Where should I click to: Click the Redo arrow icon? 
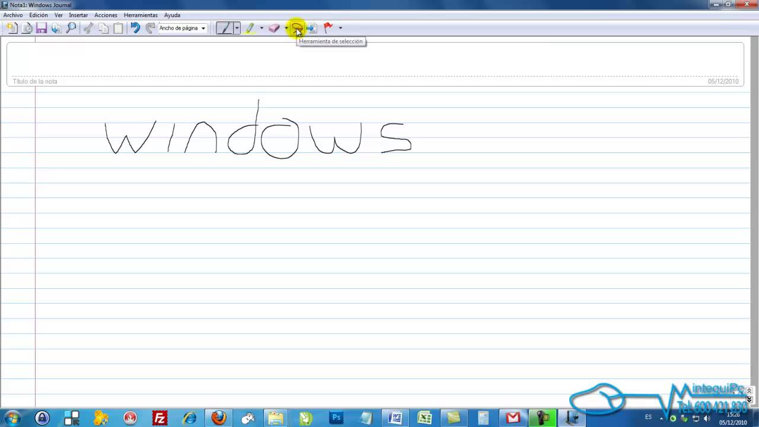pos(150,28)
